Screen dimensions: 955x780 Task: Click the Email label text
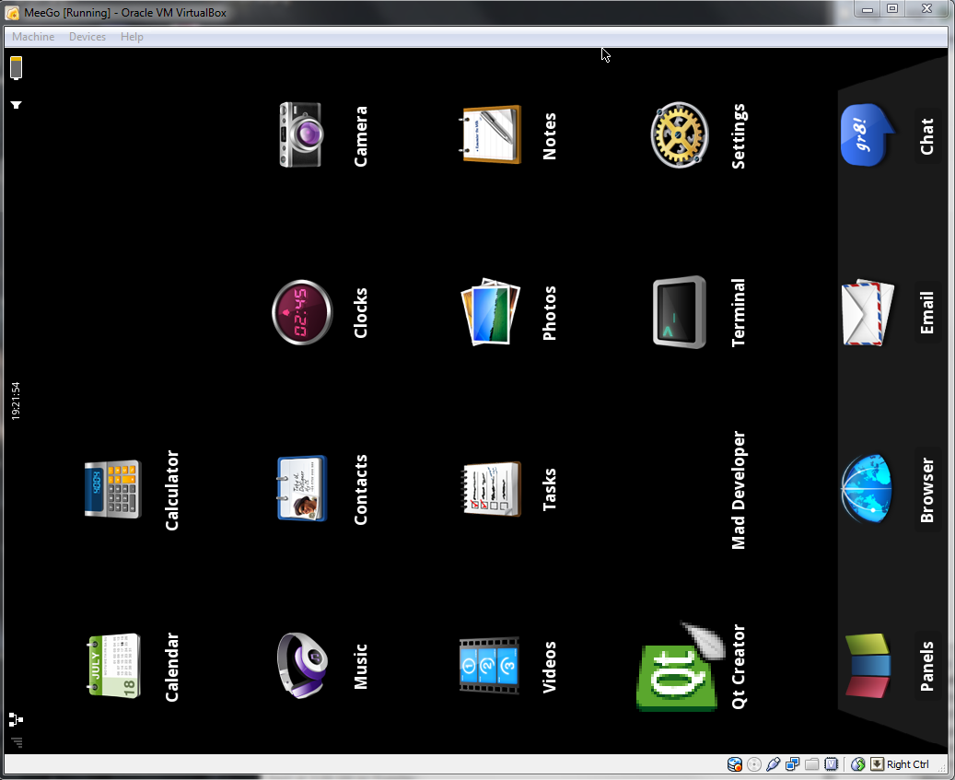[x=927, y=313]
